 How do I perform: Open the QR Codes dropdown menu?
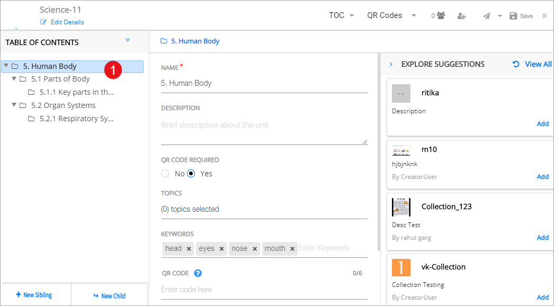(391, 15)
